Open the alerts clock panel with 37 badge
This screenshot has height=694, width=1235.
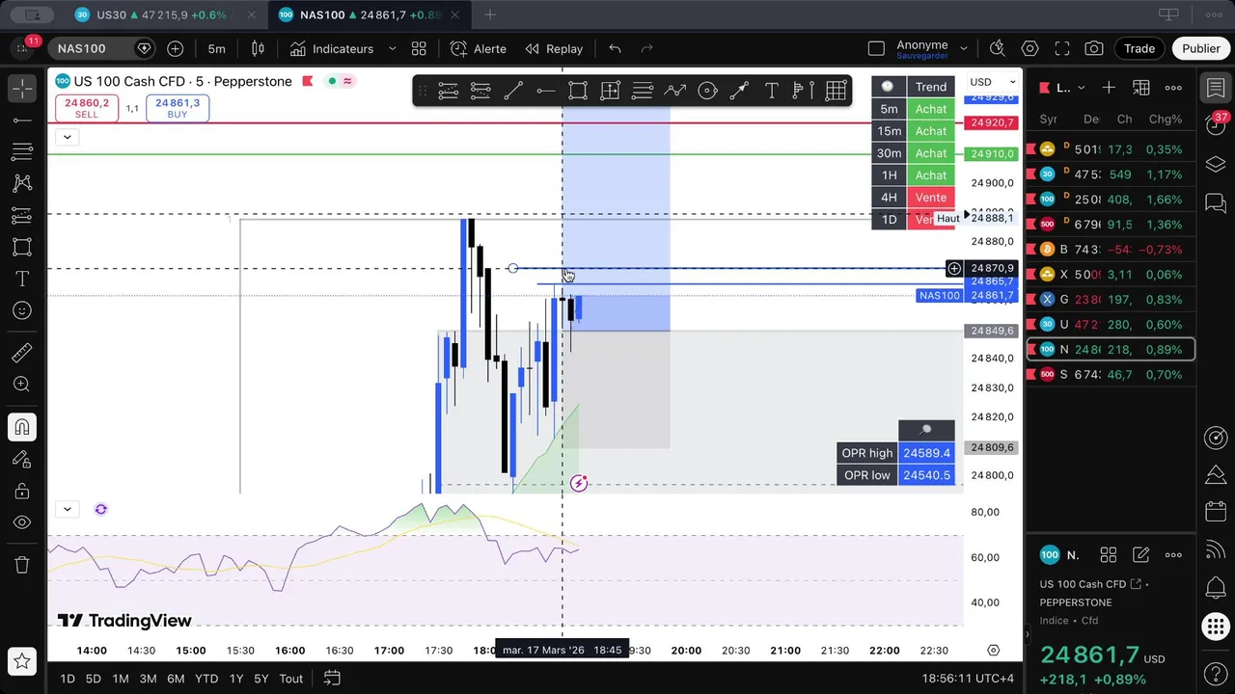(1216, 123)
